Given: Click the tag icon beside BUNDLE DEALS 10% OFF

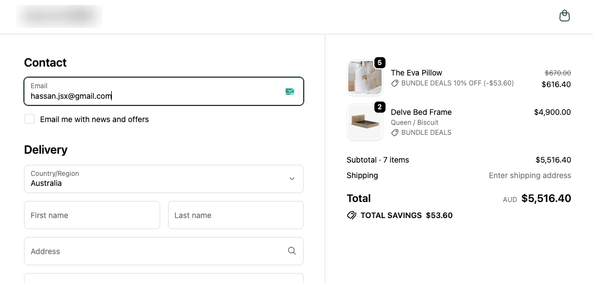Looking at the screenshot, I should pos(395,83).
